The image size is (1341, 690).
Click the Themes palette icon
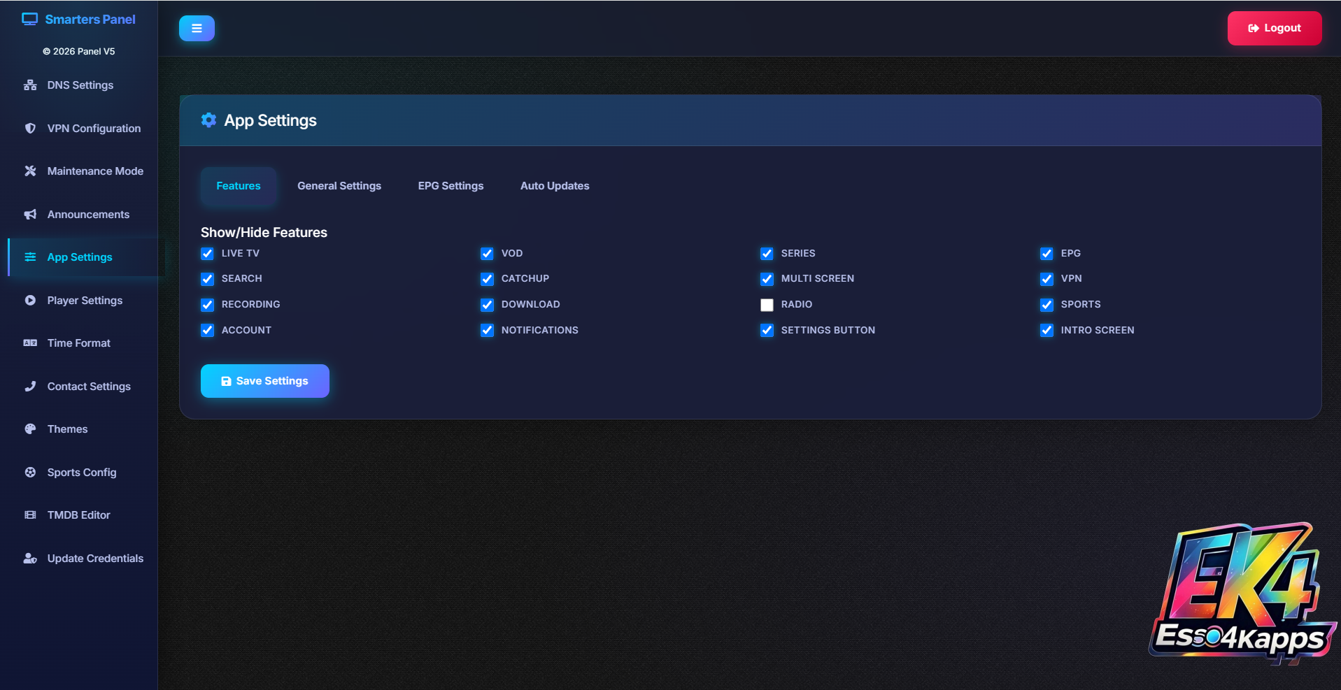tap(30, 429)
